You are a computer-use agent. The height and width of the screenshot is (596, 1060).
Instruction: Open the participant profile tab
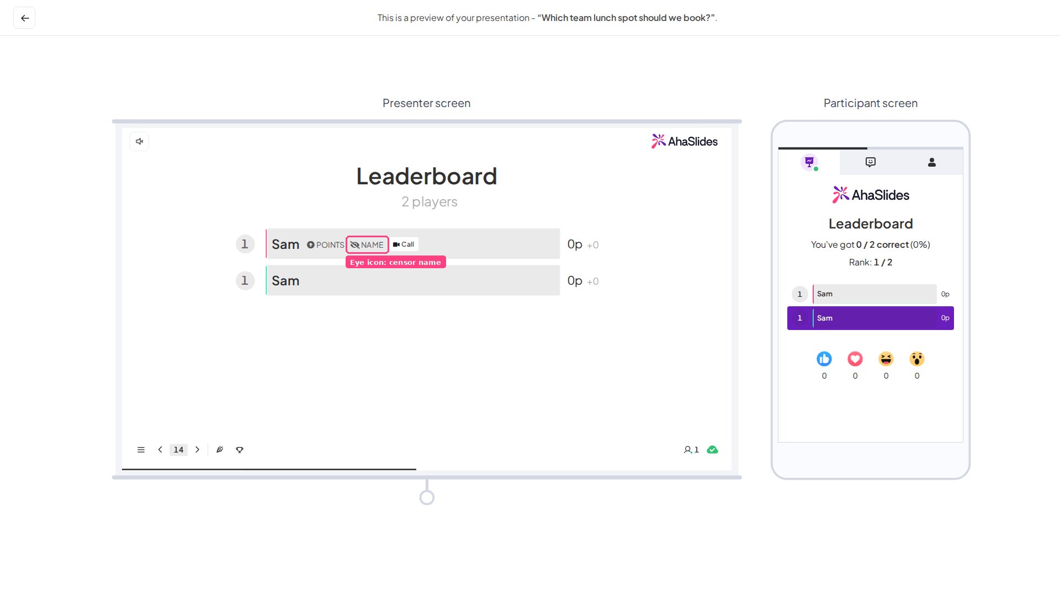(x=932, y=162)
